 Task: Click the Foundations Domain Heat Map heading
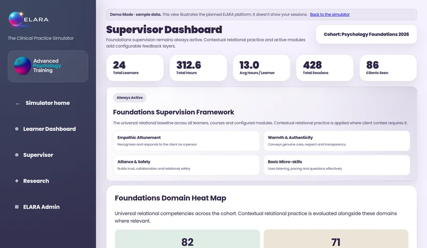click(x=170, y=198)
